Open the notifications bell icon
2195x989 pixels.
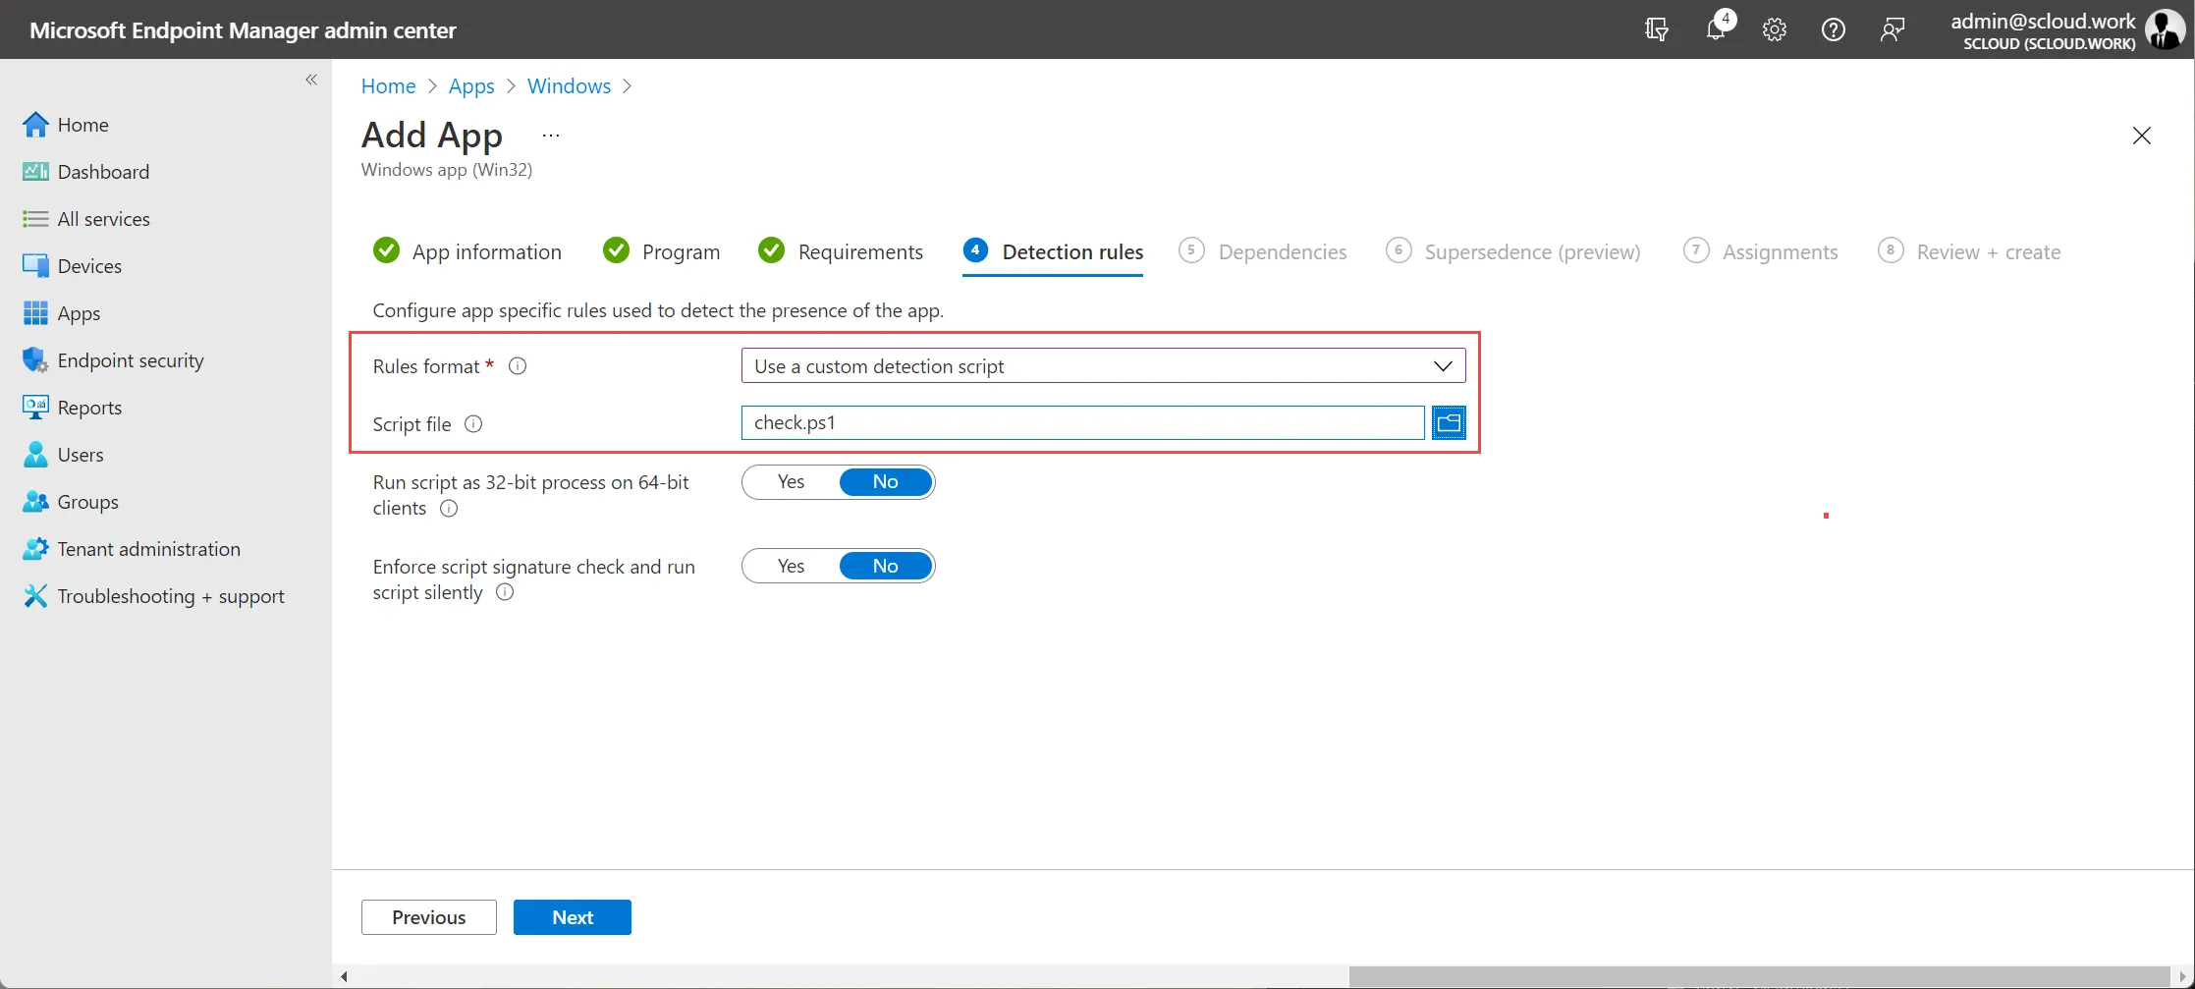pyautogui.click(x=1716, y=29)
